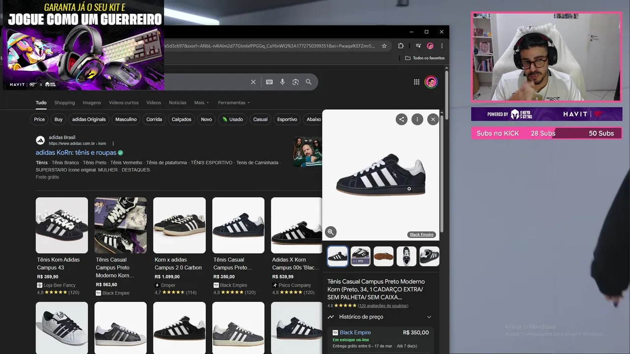Image resolution: width=630 pixels, height=354 pixels.
Task: Click the Black Empire image source label
Action: click(x=422, y=235)
